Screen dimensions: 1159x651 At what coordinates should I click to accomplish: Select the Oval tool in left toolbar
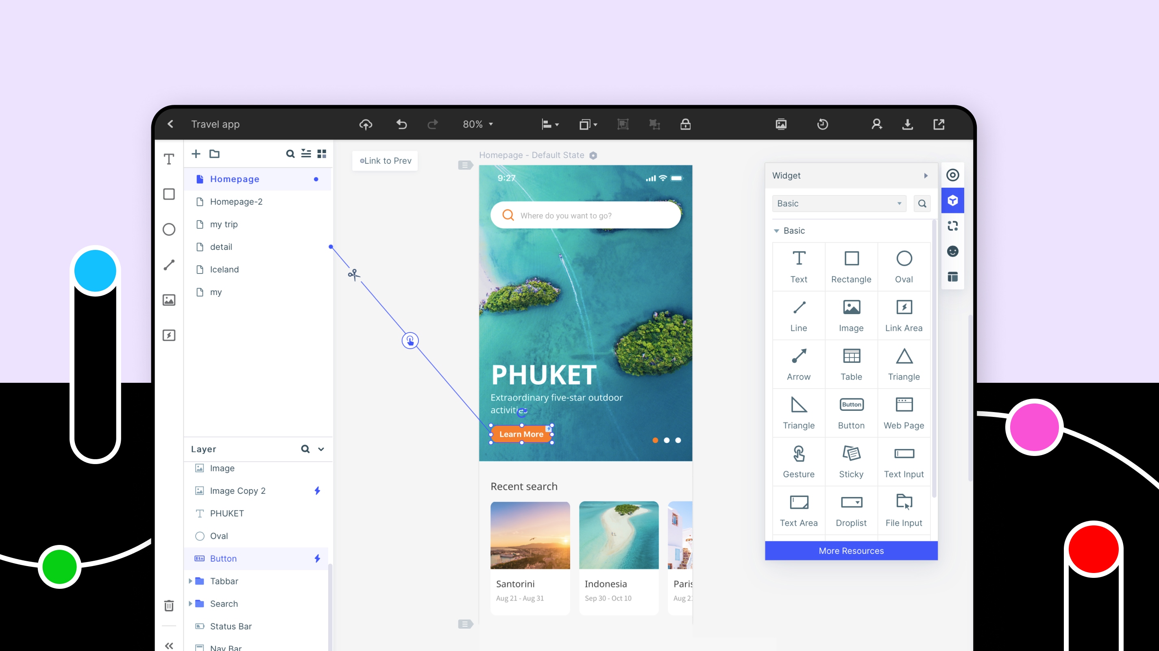click(169, 229)
